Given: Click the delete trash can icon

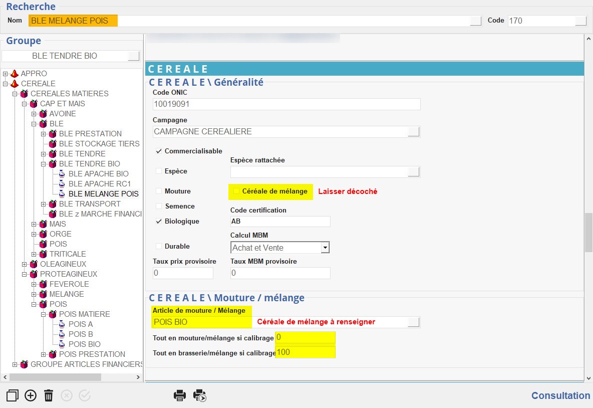Looking at the screenshot, I should [x=49, y=395].
